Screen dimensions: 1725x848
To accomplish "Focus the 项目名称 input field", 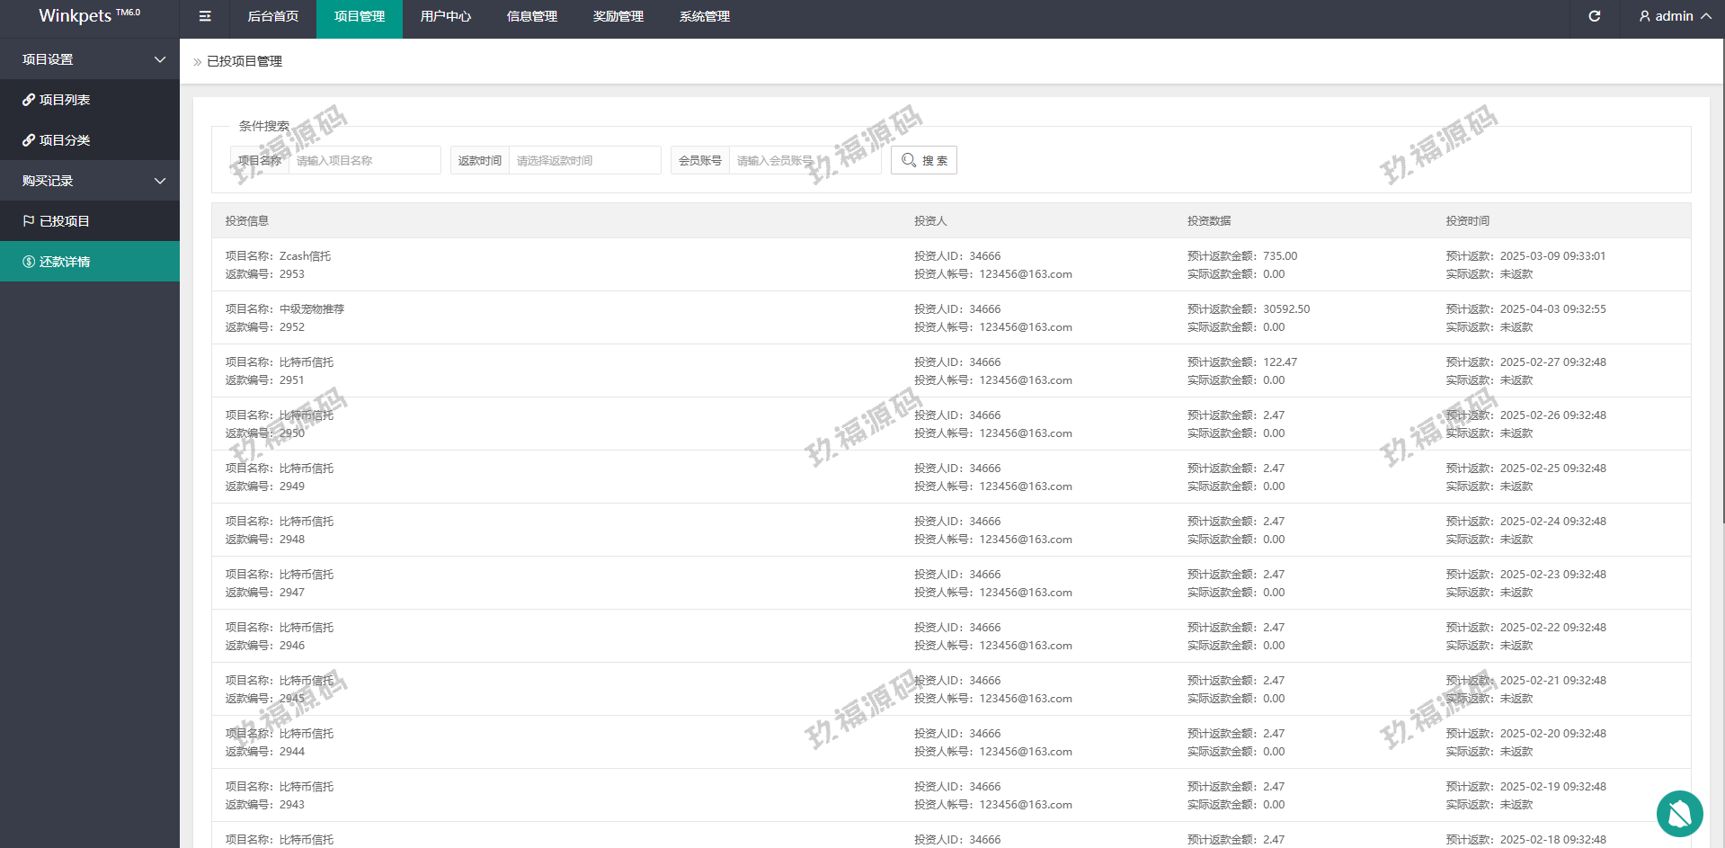I will (x=364, y=160).
